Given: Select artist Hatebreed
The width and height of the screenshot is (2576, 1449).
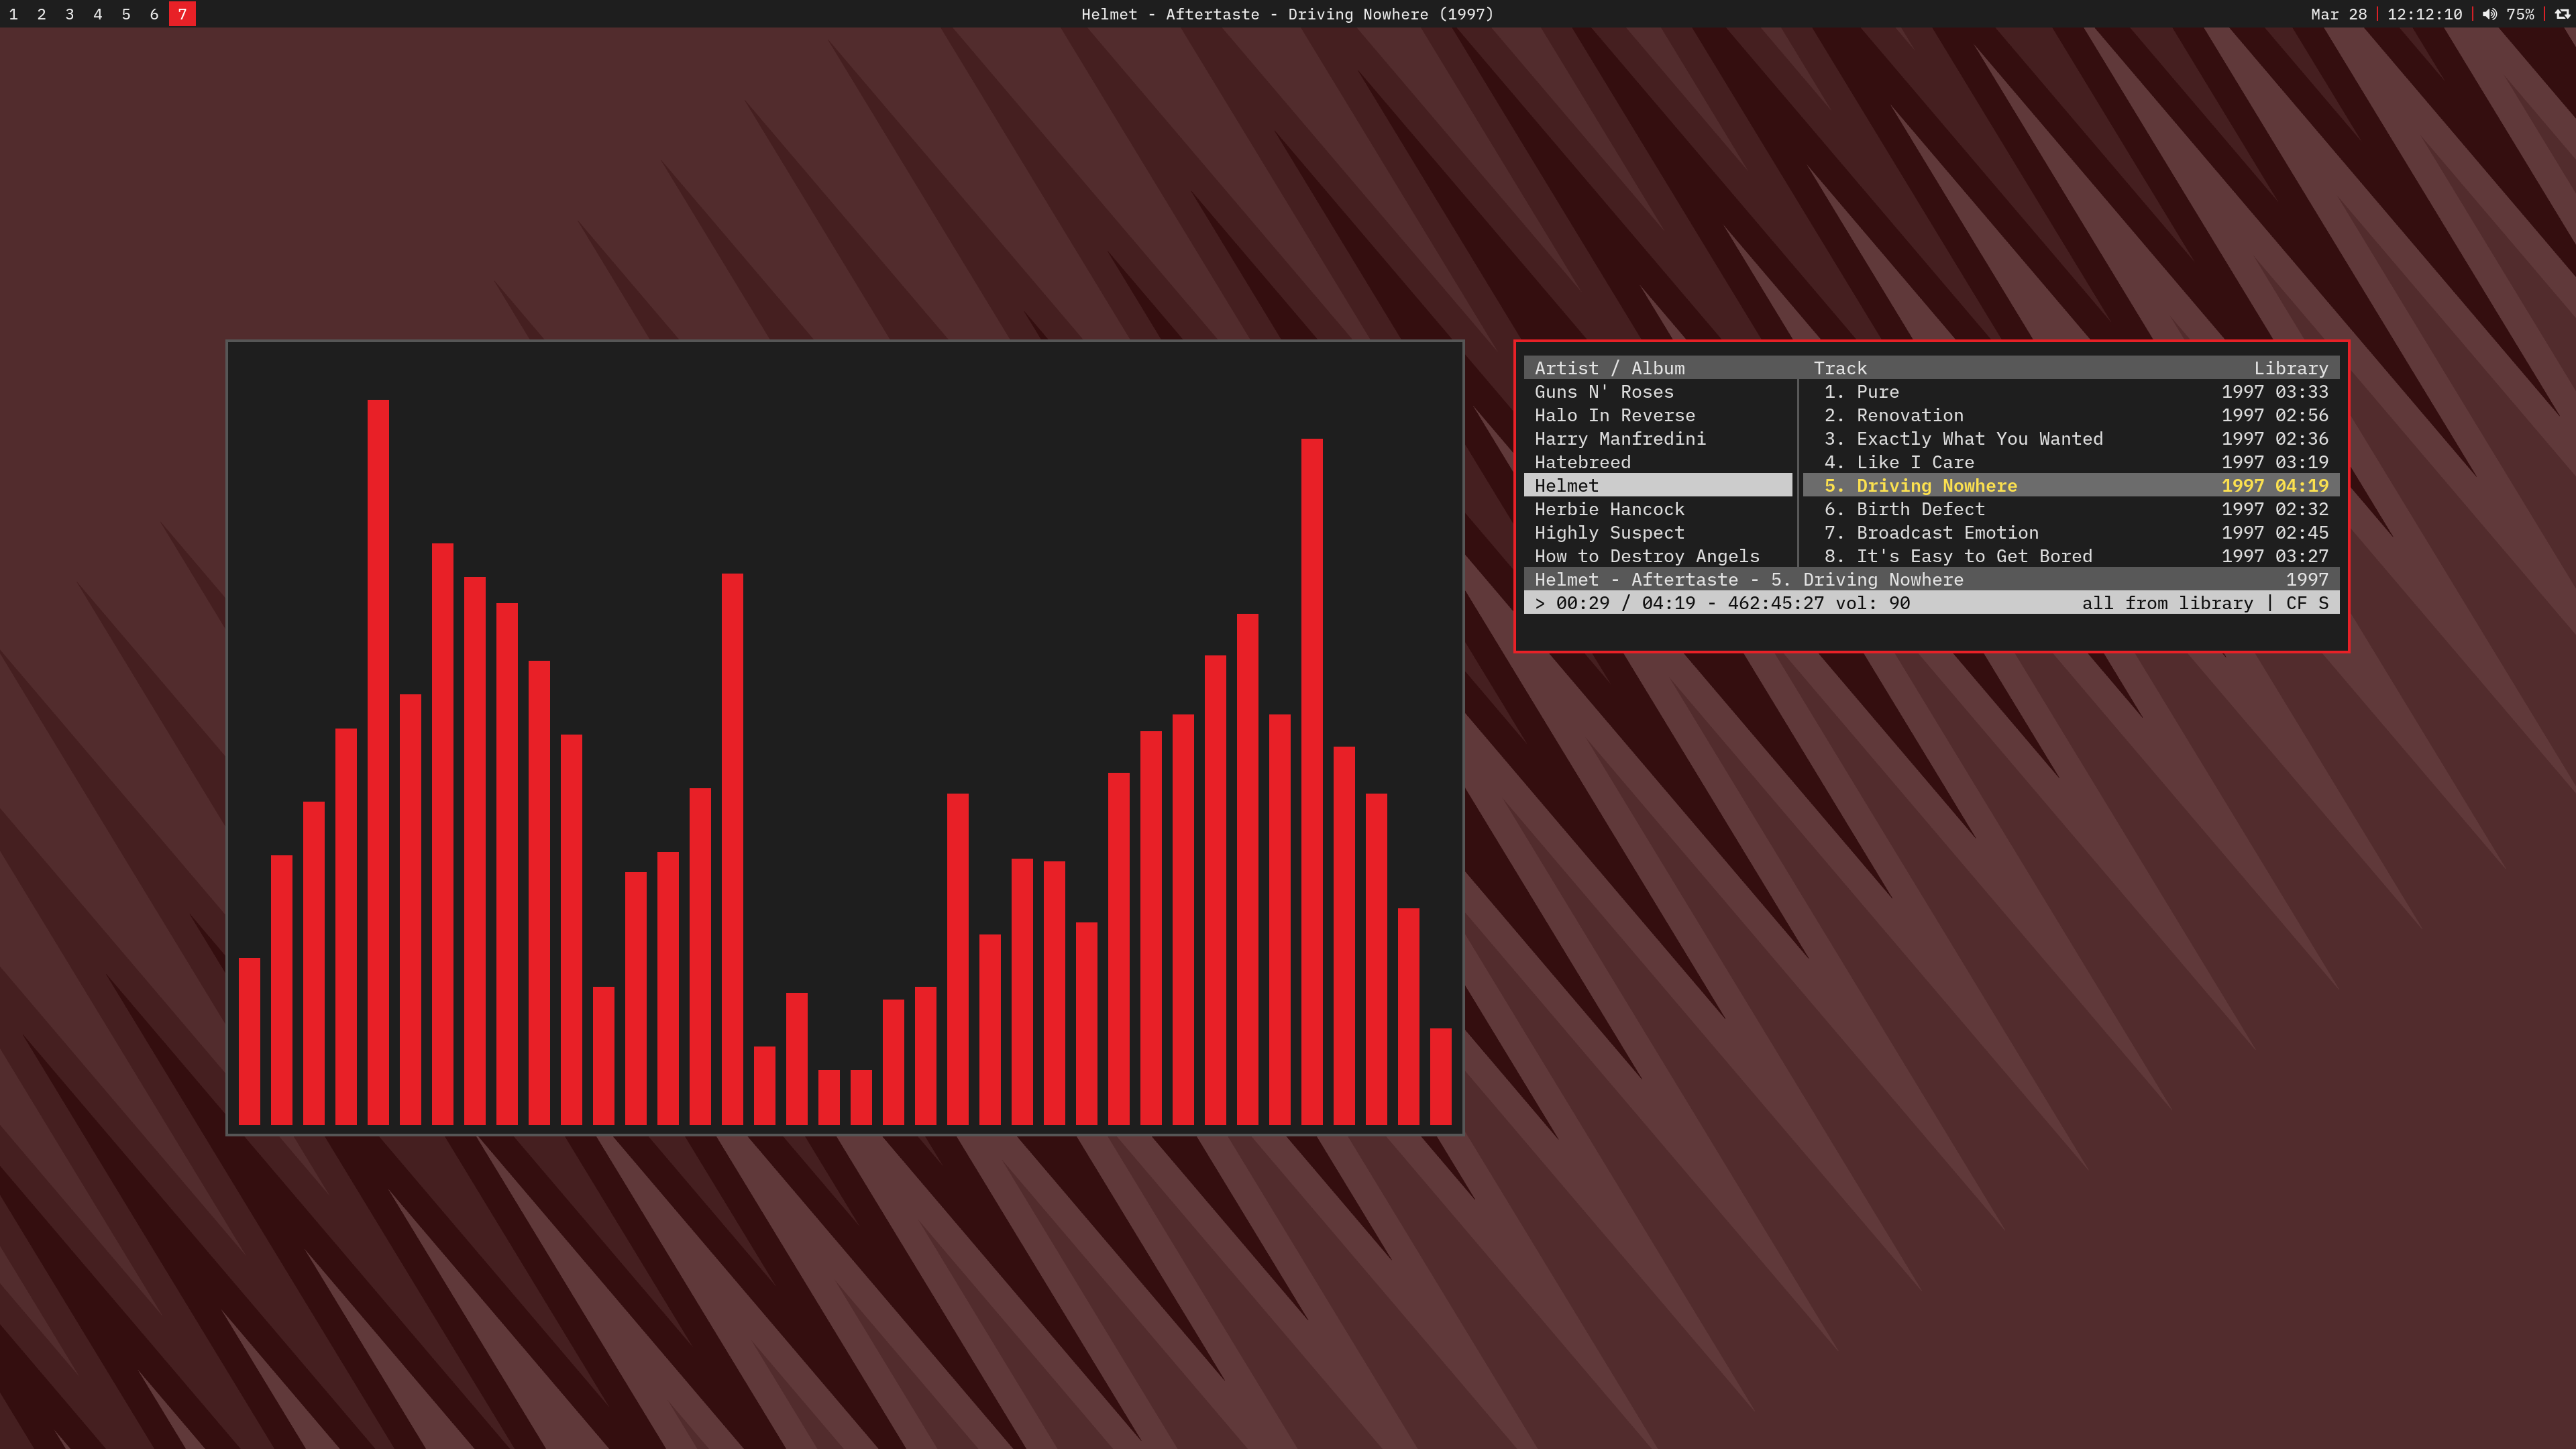Looking at the screenshot, I should tap(1658, 462).
